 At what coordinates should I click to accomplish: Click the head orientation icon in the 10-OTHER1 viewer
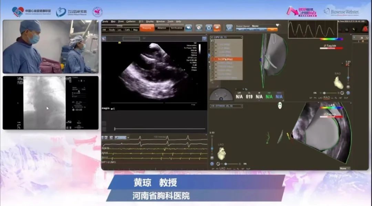pyautogui.click(x=280, y=105)
